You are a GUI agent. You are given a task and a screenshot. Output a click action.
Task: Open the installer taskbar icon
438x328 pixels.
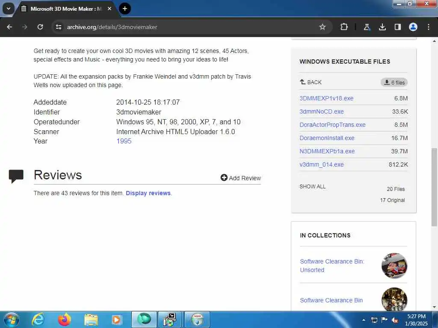point(170,319)
